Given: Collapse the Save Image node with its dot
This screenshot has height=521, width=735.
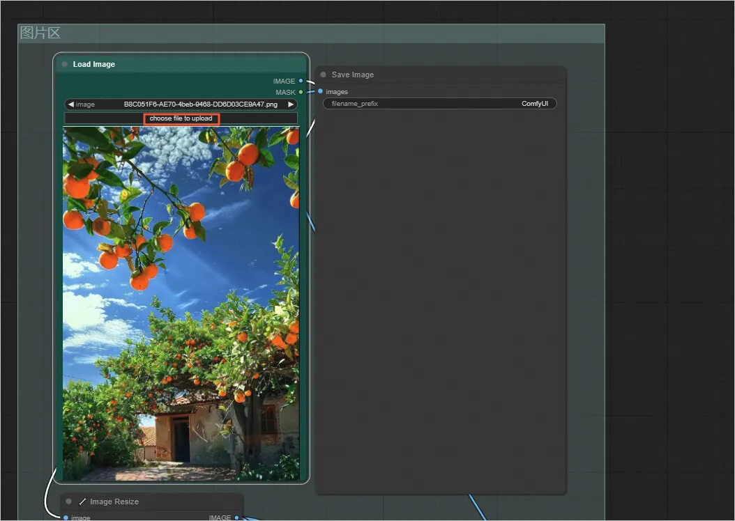Looking at the screenshot, I should (323, 75).
